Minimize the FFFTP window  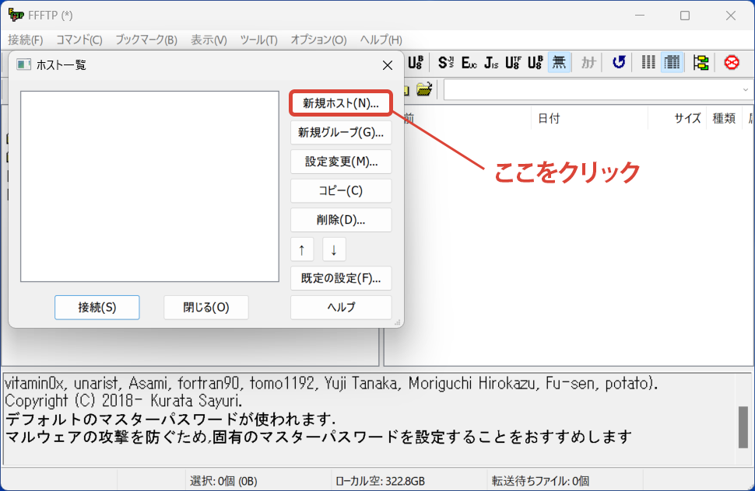[640, 16]
